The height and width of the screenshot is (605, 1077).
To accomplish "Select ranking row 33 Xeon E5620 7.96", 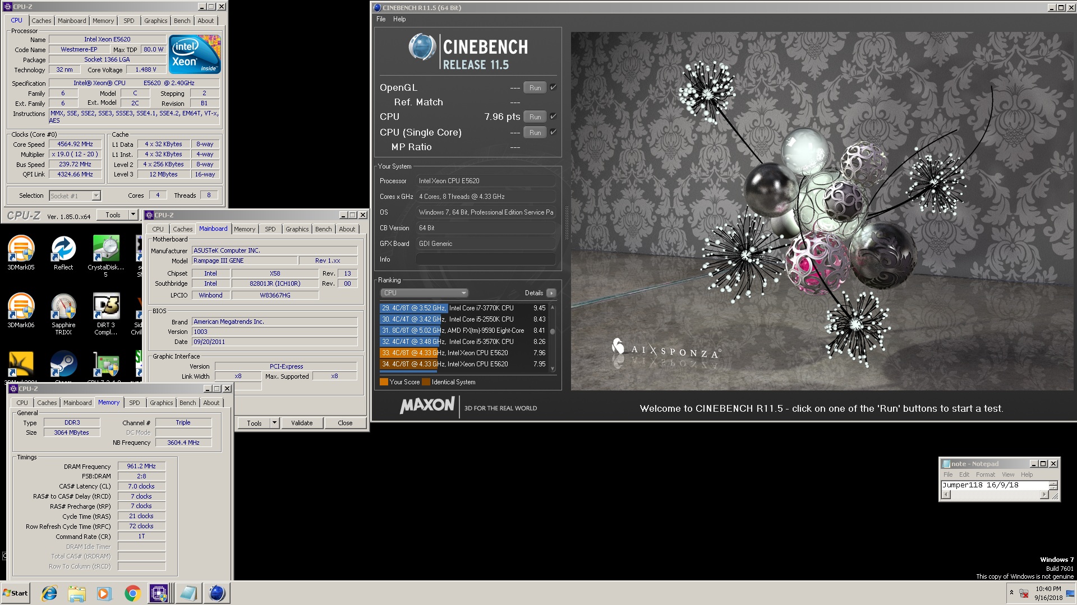I will pos(463,353).
